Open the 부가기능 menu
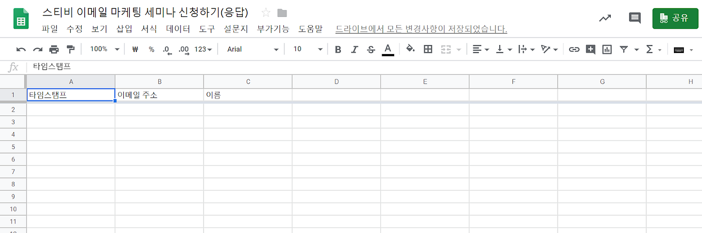This screenshot has width=702, height=233. click(x=273, y=29)
